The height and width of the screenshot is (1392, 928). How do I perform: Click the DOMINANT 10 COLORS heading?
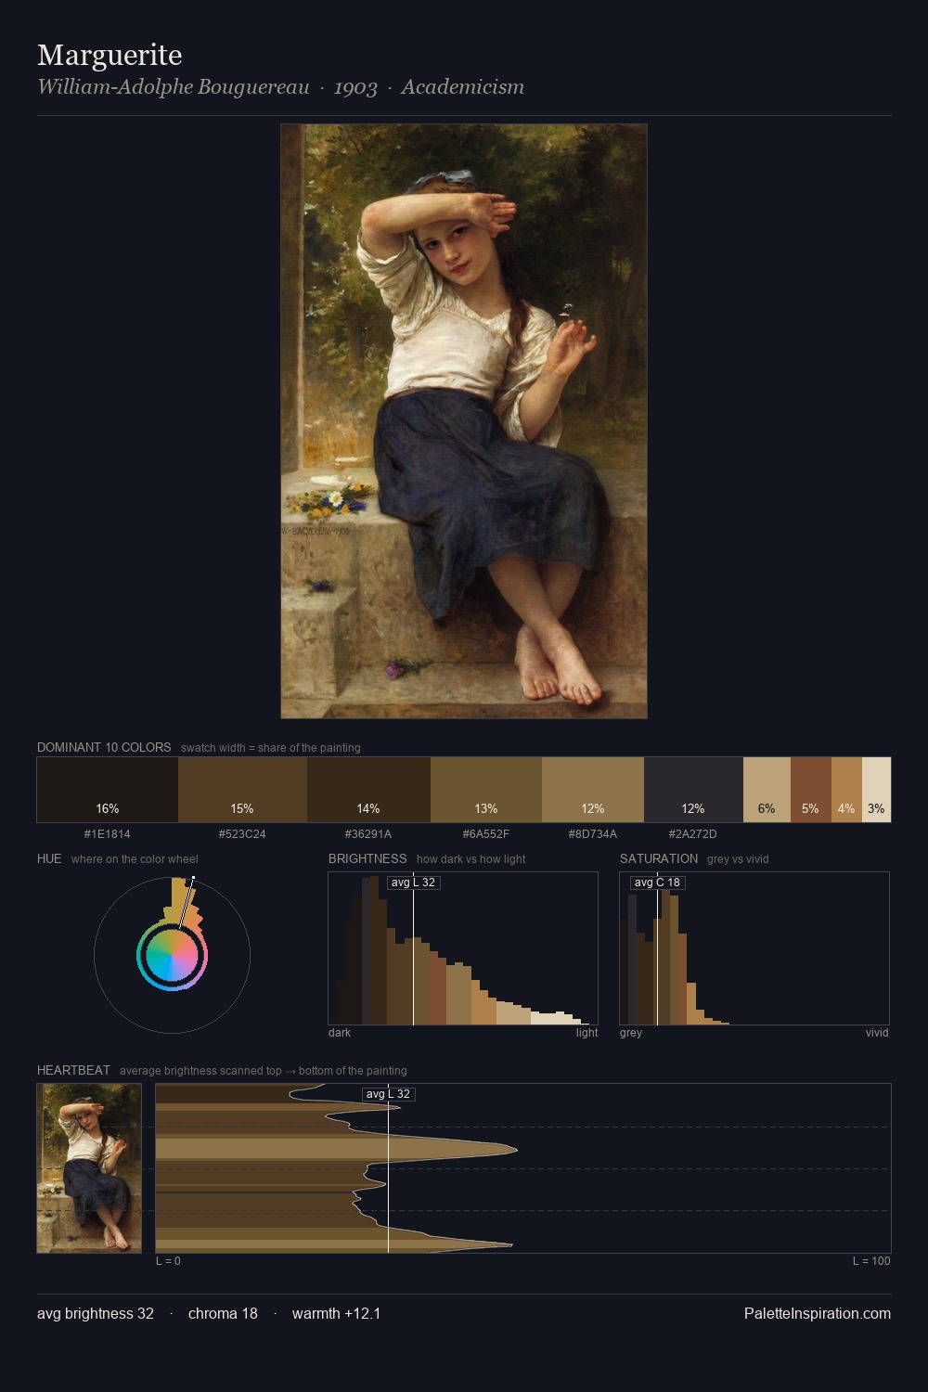pyautogui.click(x=104, y=747)
